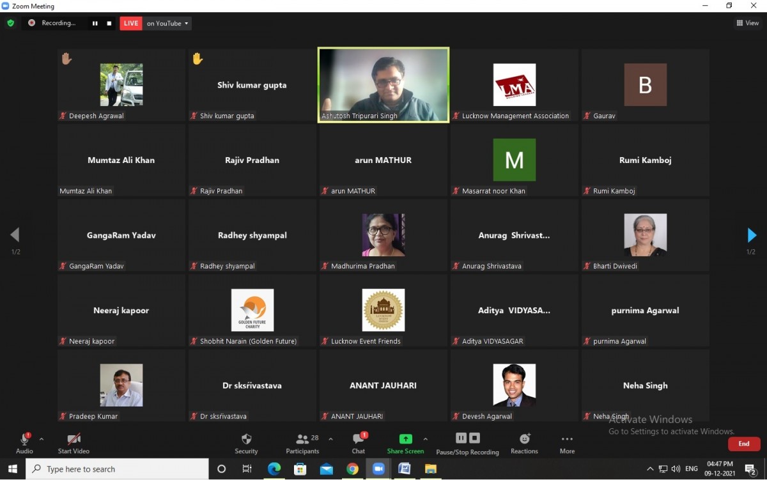This screenshot has width=767, height=480.
Task: Click the muted mic icon beside Rajiv Pradhan
Action: [x=194, y=191]
